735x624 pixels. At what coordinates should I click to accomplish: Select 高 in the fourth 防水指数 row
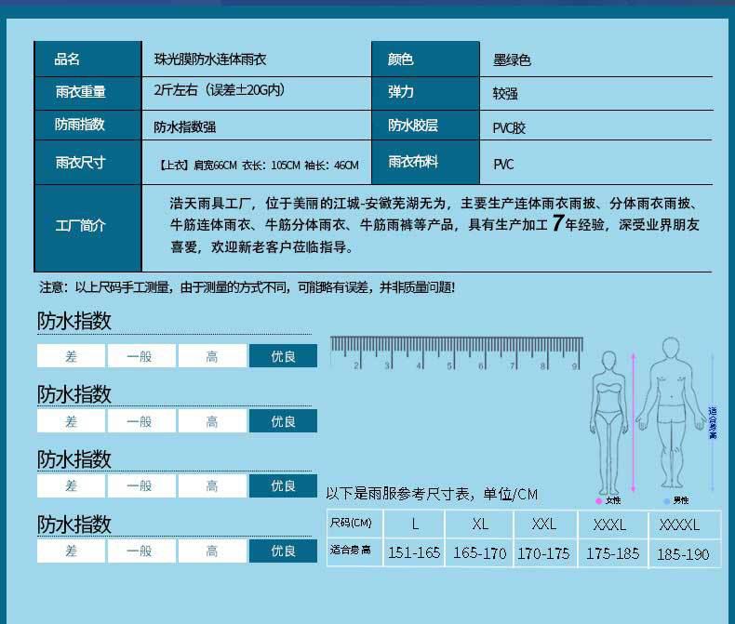pyautogui.click(x=212, y=551)
